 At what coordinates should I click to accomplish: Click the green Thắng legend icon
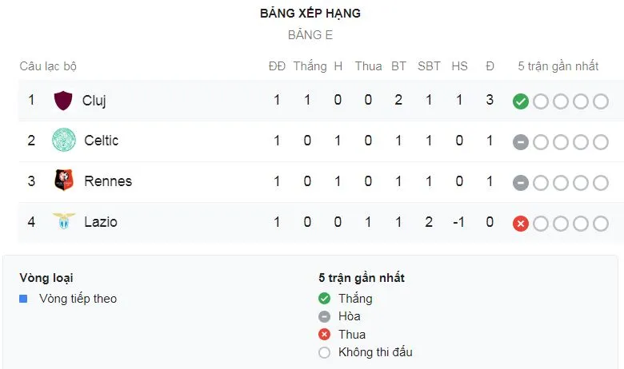click(x=324, y=299)
